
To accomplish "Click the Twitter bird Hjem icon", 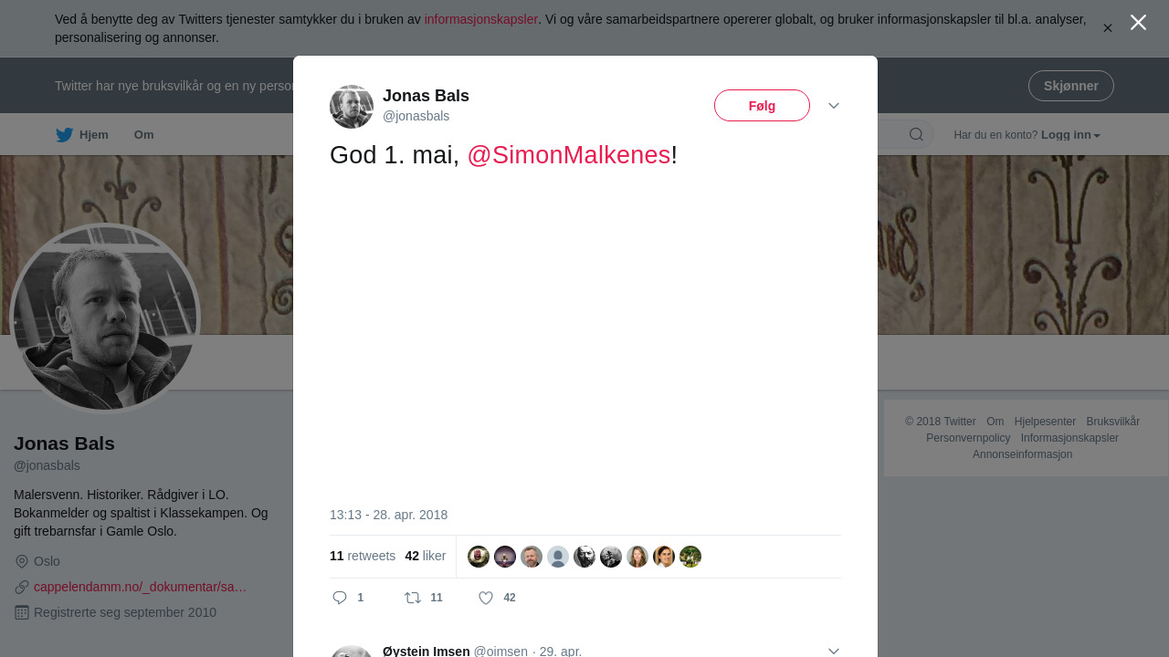I will coord(64,135).
